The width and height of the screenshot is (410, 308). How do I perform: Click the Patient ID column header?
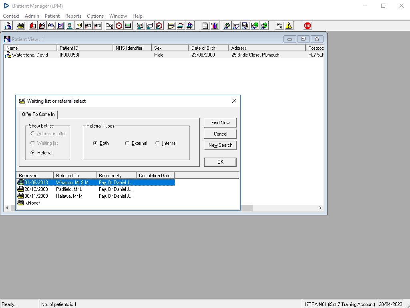[x=85, y=48]
